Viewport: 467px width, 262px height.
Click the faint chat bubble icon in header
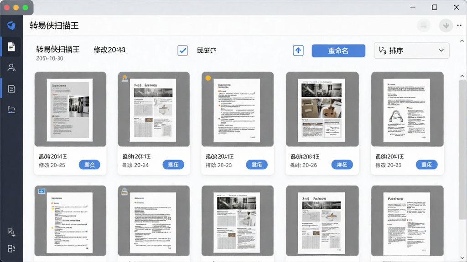[x=424, y=25]
